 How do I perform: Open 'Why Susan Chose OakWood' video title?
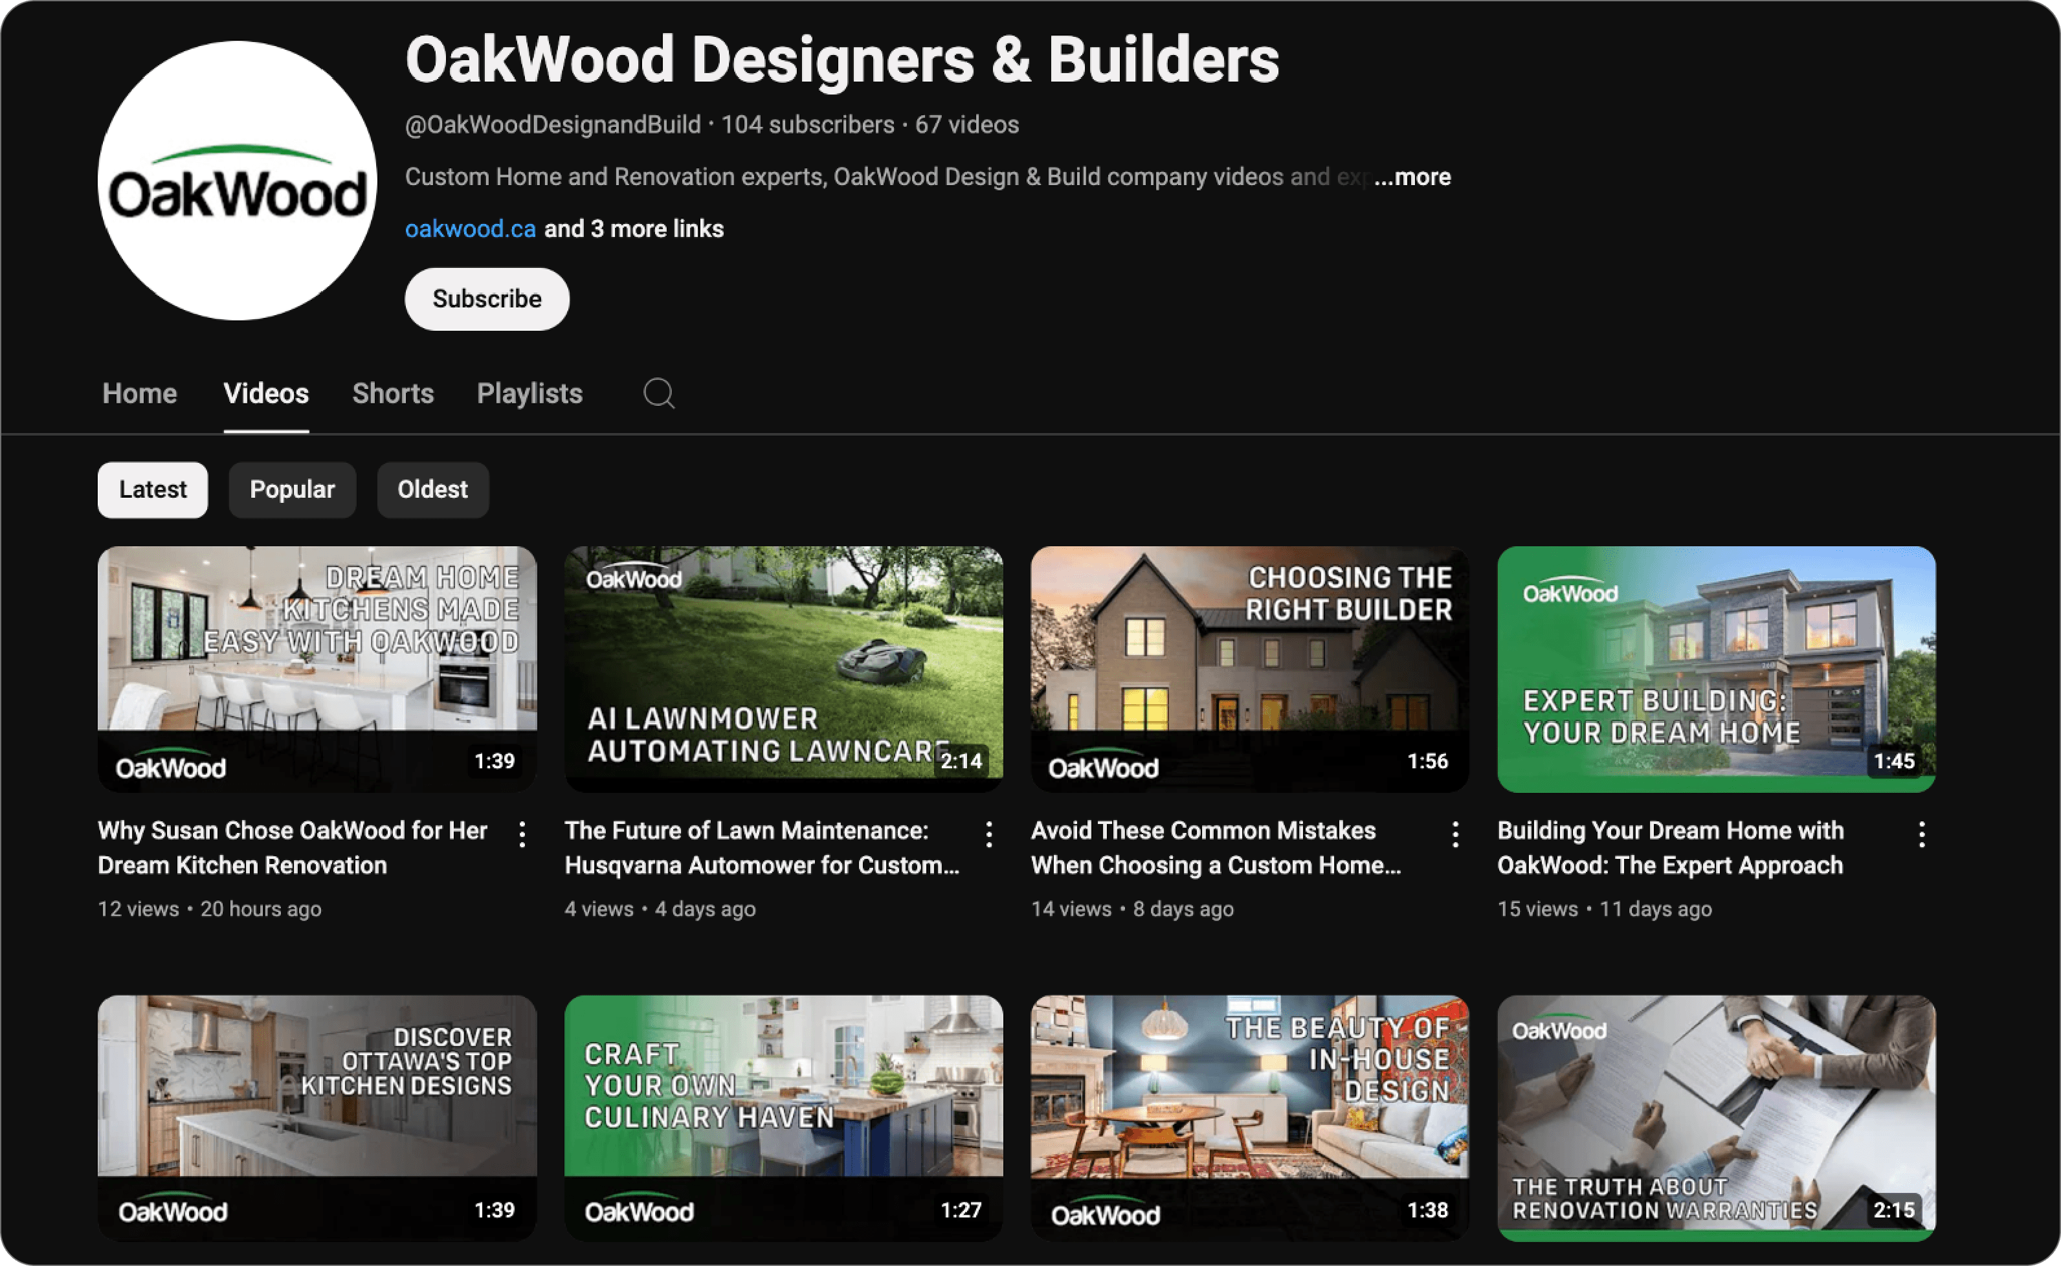click(x=292, y=847)
